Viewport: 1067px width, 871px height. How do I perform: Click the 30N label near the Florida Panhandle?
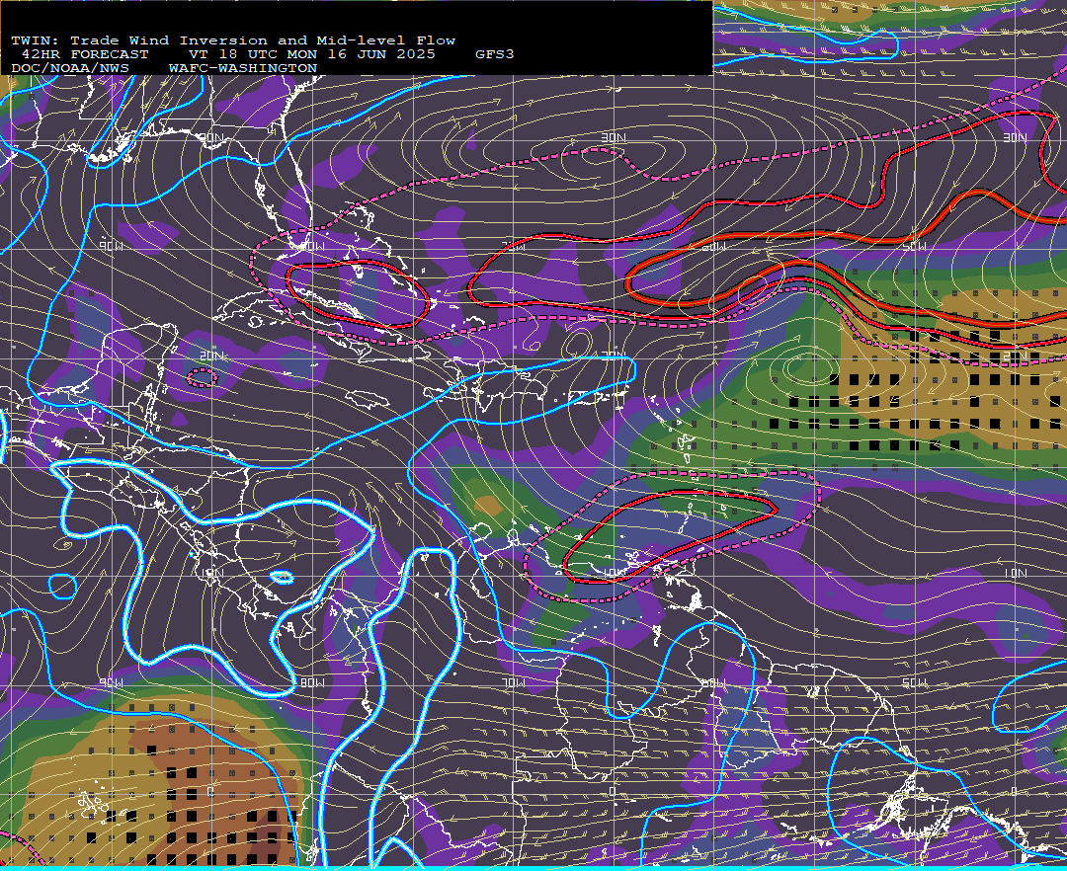211,138
